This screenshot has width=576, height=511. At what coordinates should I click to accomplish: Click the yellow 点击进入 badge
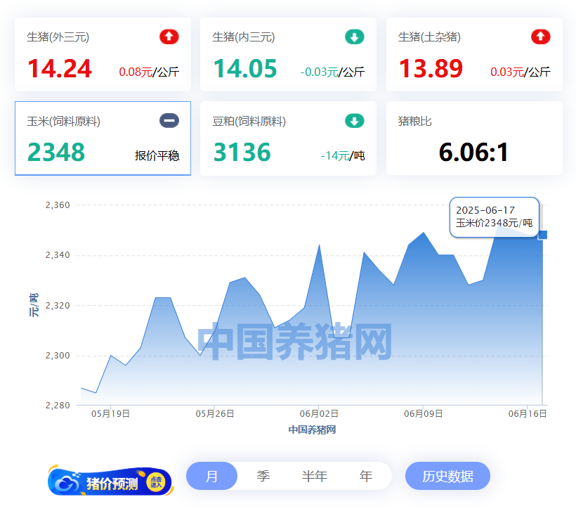point(156,482)
